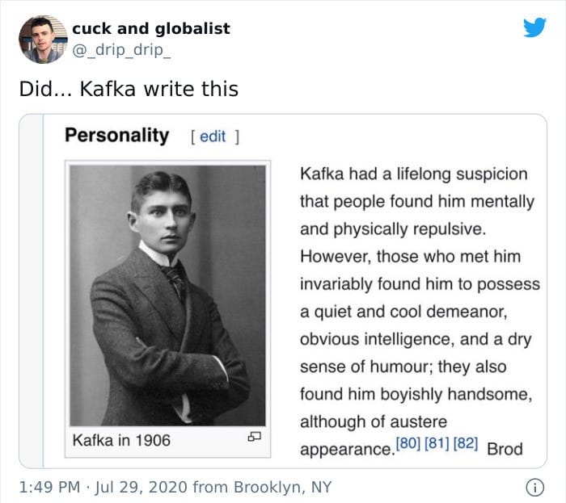The image size is (566, 503).
Task: Open the tweet info icon
Action: (535, 487)
